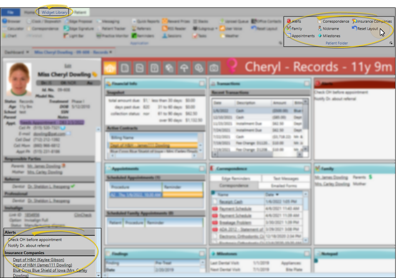Toggle the Transactions panel header checkbox

click(306, 84)
